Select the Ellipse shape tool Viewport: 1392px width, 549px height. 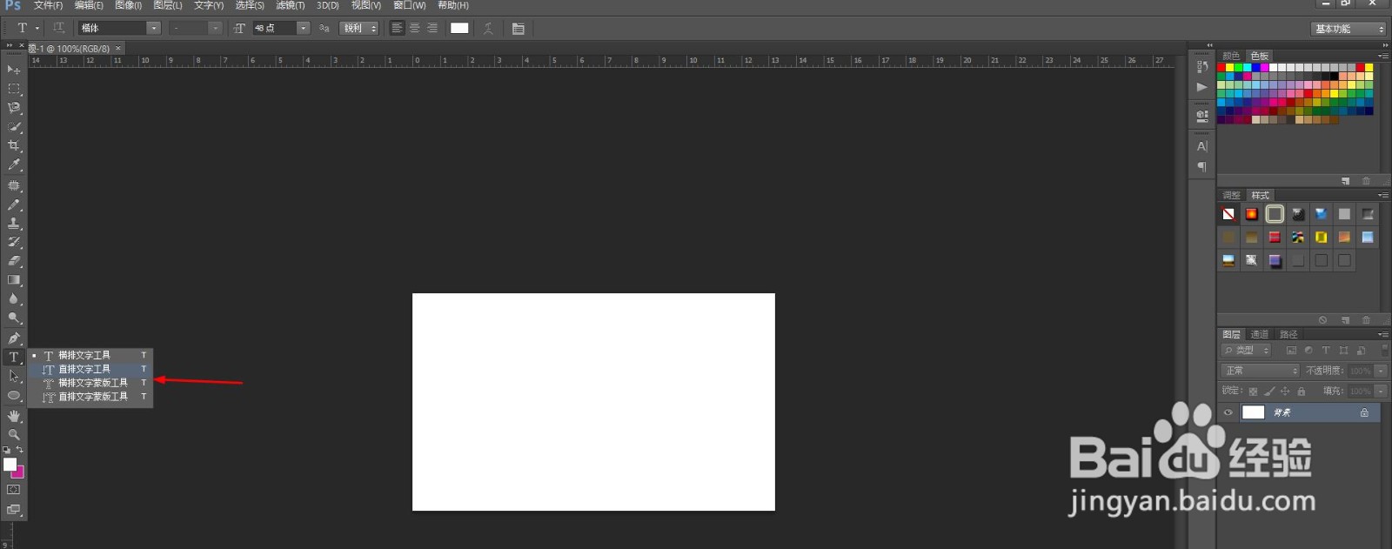(14, 396)
